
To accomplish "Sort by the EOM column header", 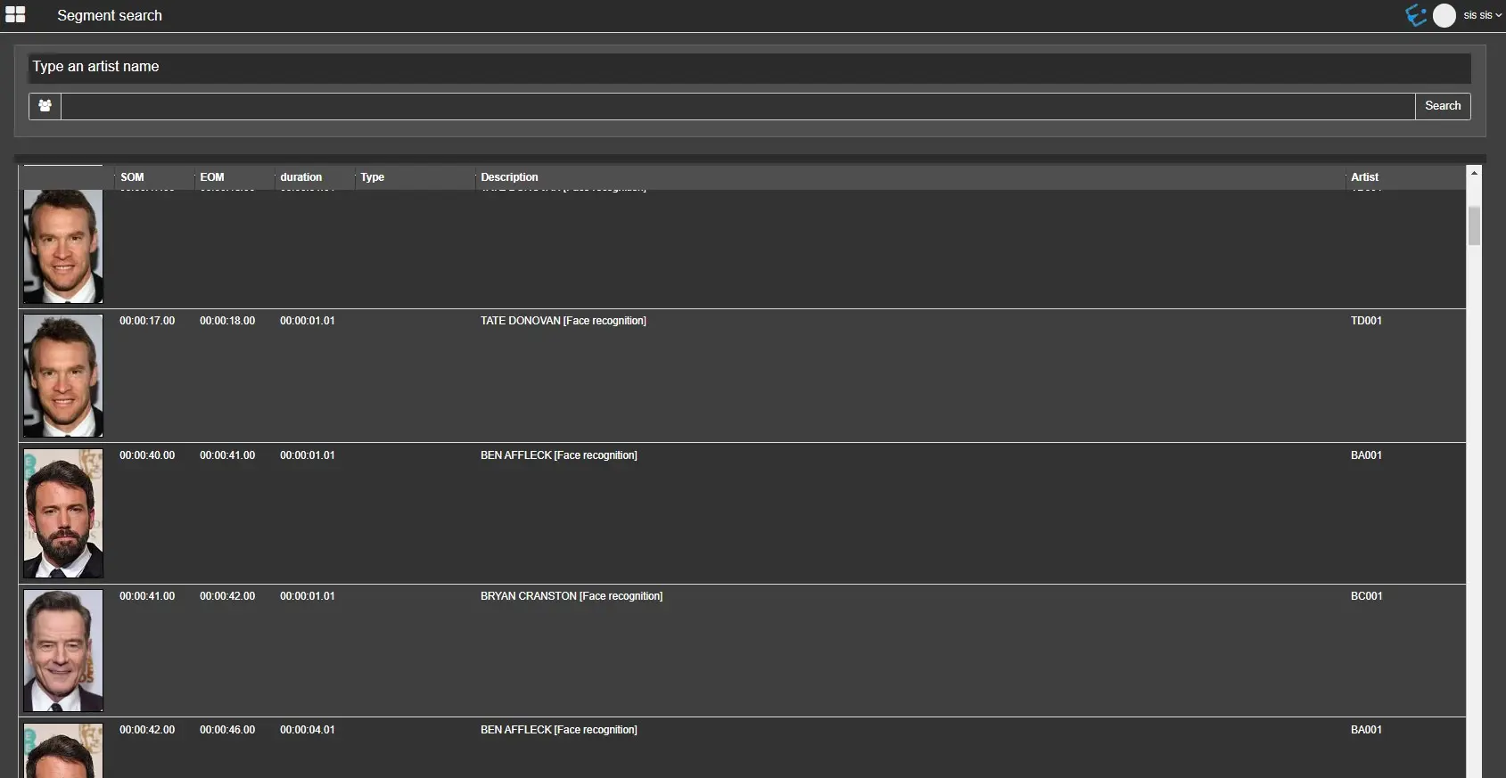I will pyautogui.click(x=212, y=177).
